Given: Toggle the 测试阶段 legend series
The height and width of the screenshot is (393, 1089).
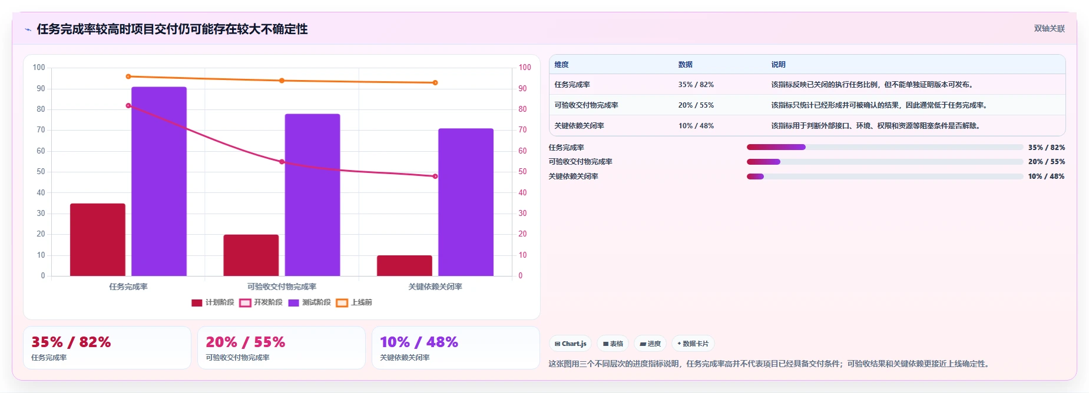Looking at the screenshot, I should (x=309, y=302).
